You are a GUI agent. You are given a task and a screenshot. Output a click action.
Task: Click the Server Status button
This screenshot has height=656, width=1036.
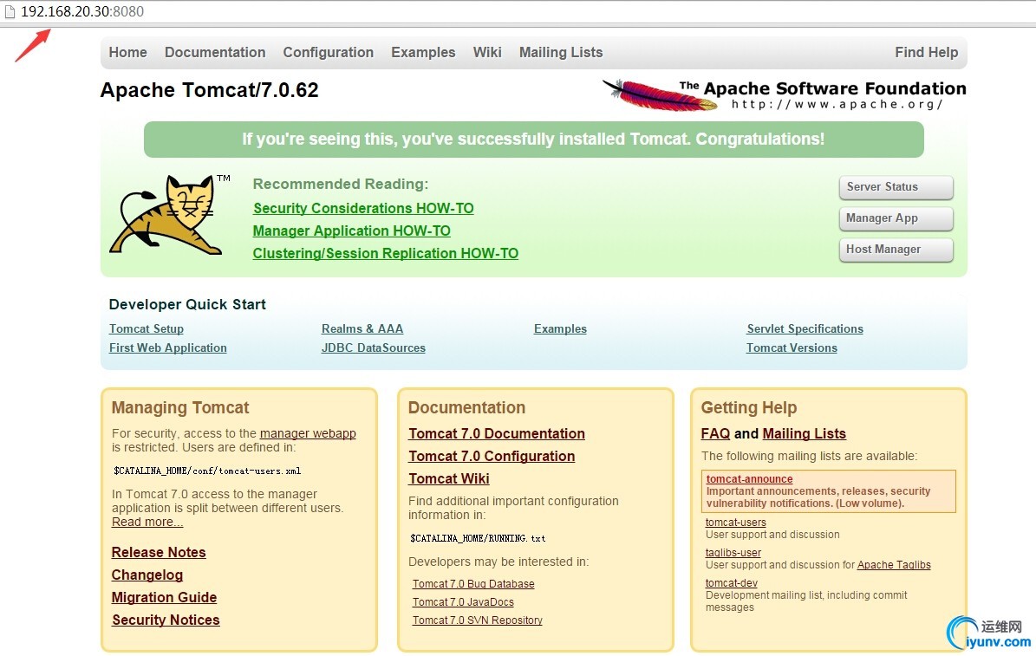point(896,187)
